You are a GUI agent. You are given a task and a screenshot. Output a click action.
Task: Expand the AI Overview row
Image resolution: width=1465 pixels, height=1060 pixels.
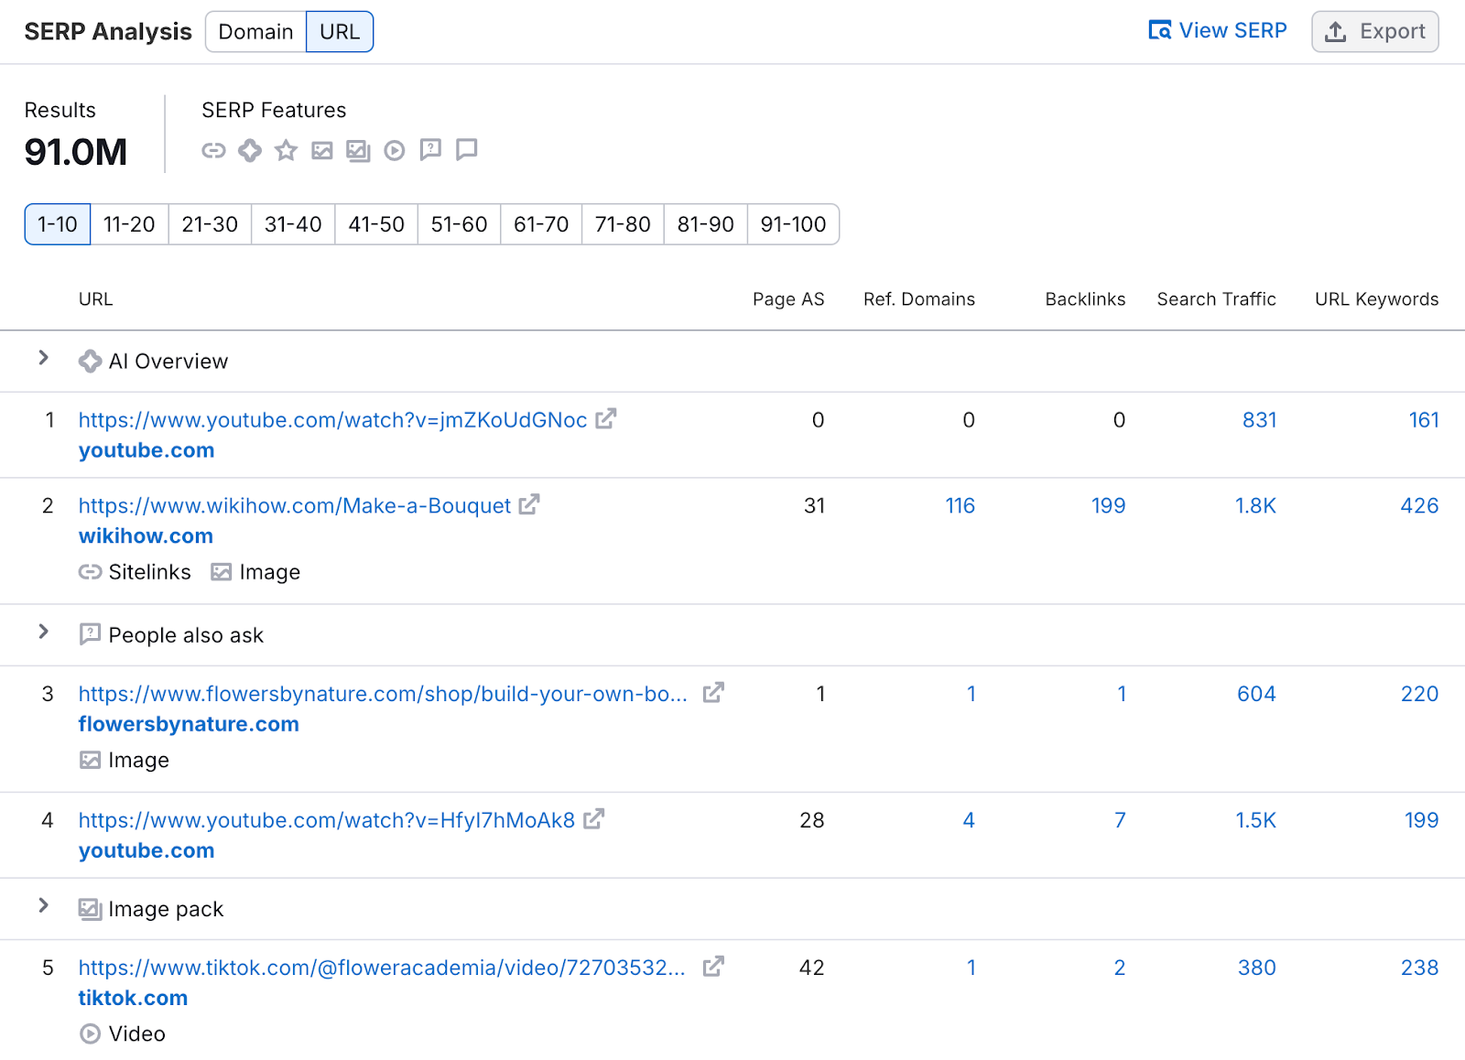(x=44, y=360)
